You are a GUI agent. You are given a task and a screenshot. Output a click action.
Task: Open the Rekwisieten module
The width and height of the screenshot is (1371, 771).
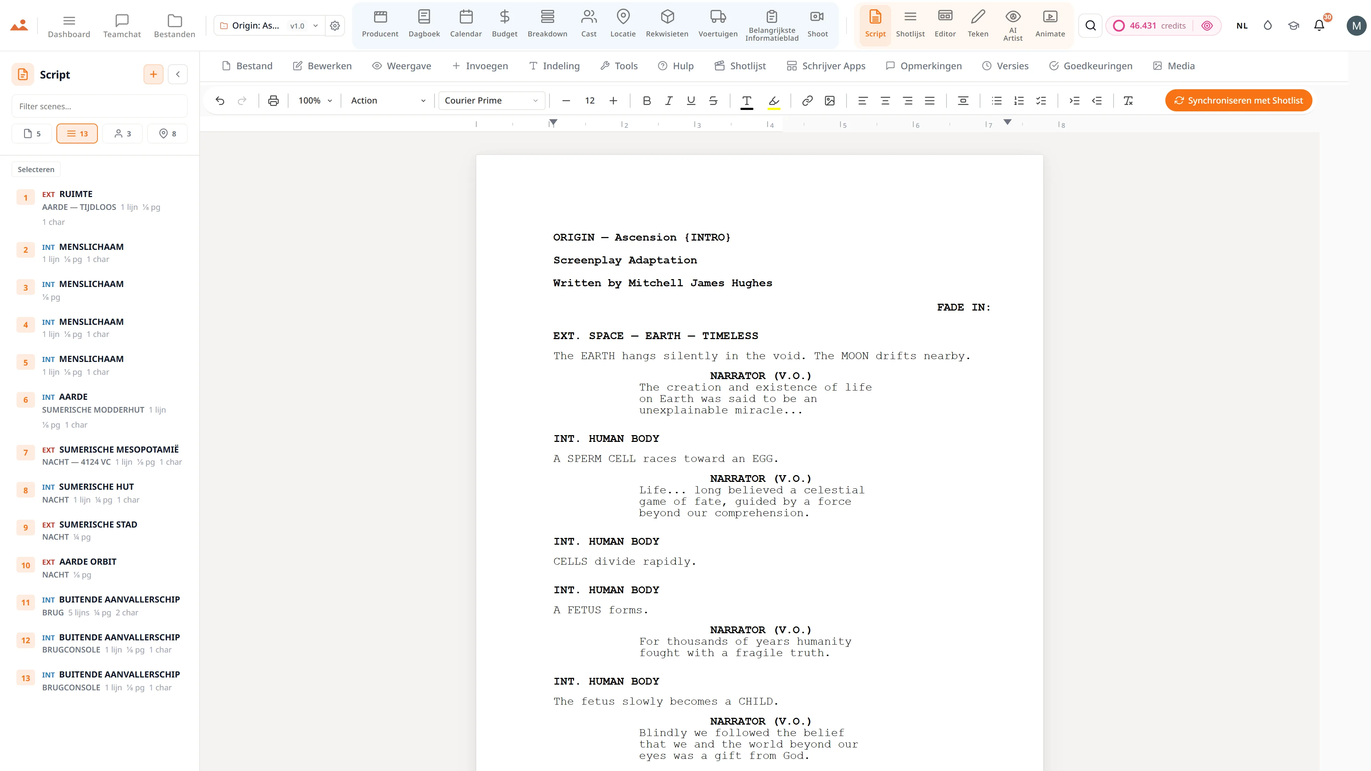pyautogui.click(x=667, y=25)
